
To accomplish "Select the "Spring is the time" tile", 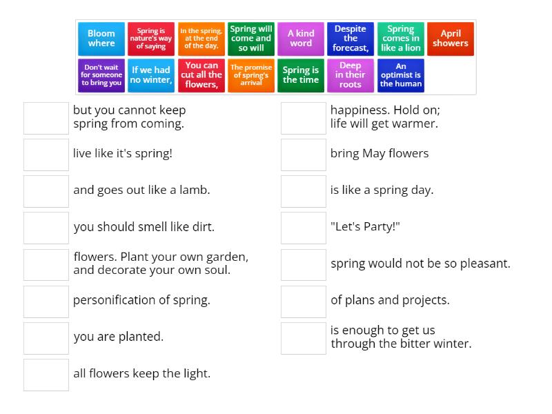I will pos(301,76).
